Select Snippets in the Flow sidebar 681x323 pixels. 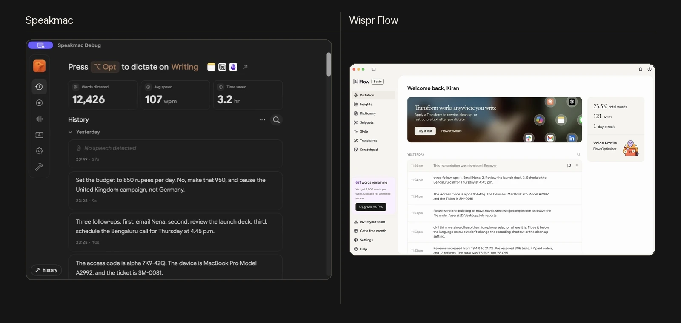click(374, 122)
